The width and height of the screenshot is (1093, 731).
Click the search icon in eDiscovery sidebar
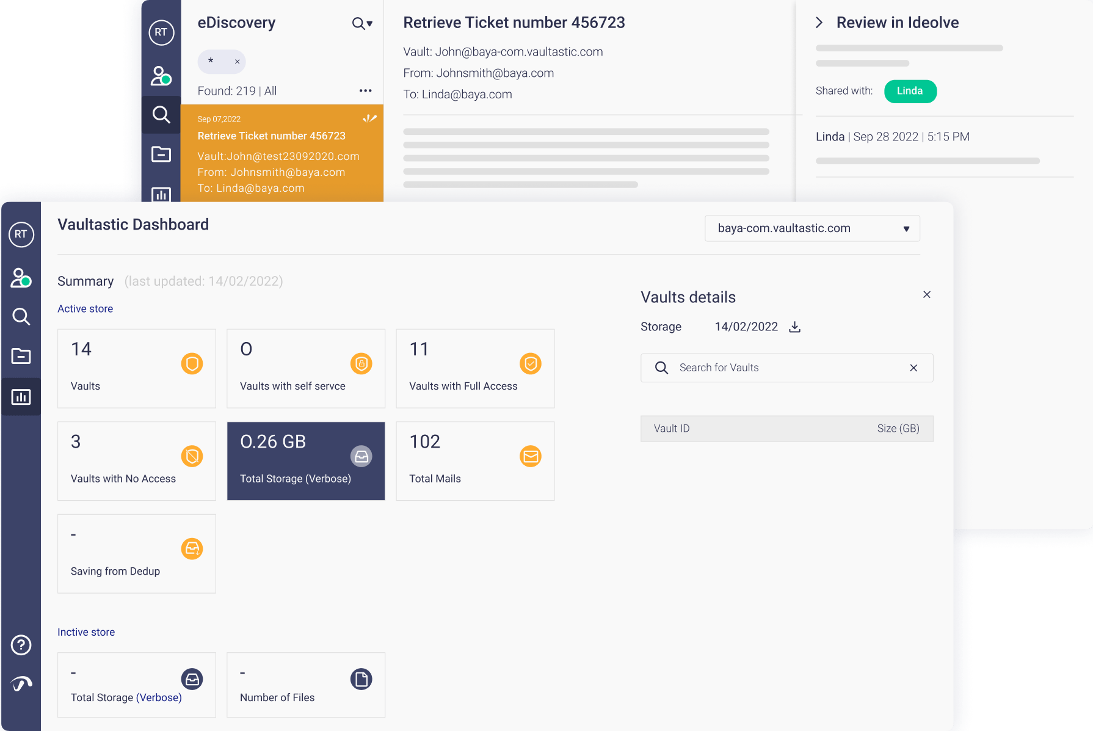161,114
